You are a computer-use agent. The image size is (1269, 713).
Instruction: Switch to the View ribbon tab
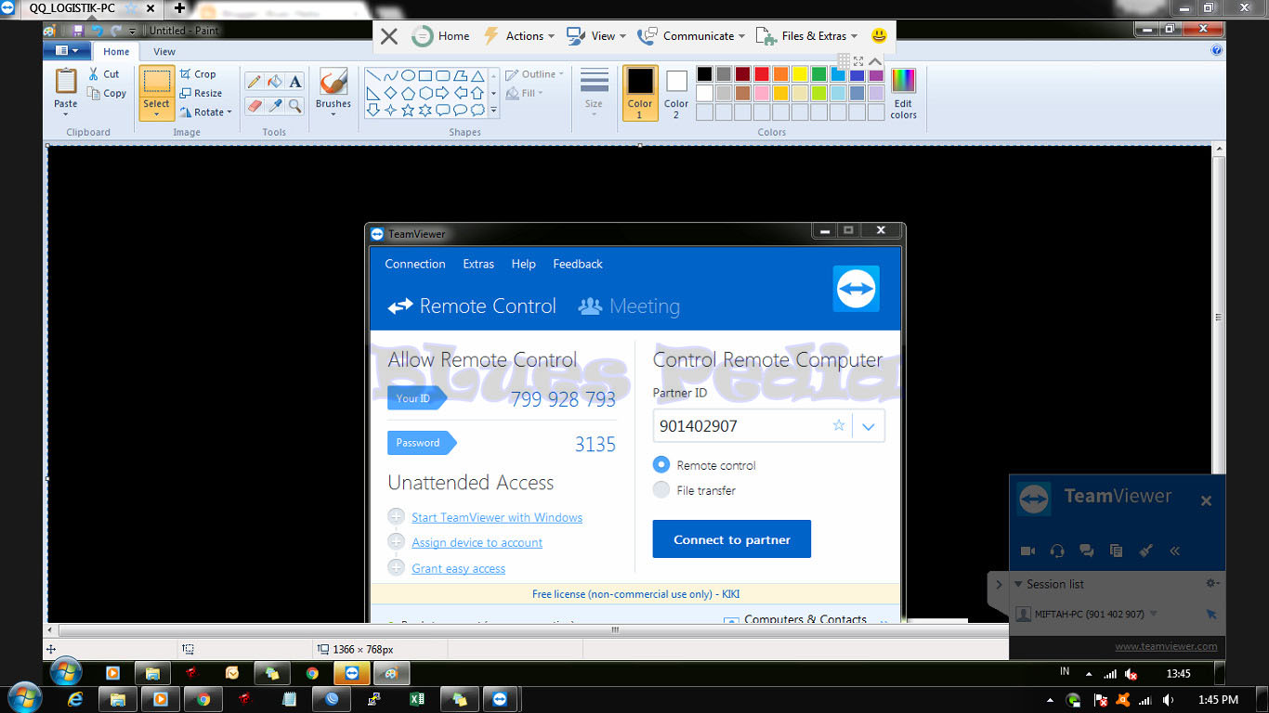tap(164, 52)
